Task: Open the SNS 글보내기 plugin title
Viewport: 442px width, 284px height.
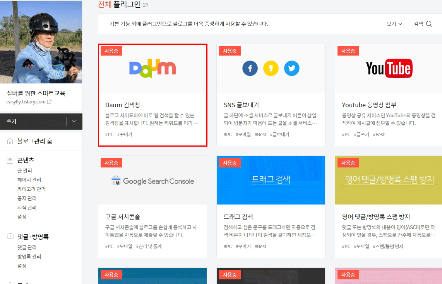Action: tap(241, 105)
